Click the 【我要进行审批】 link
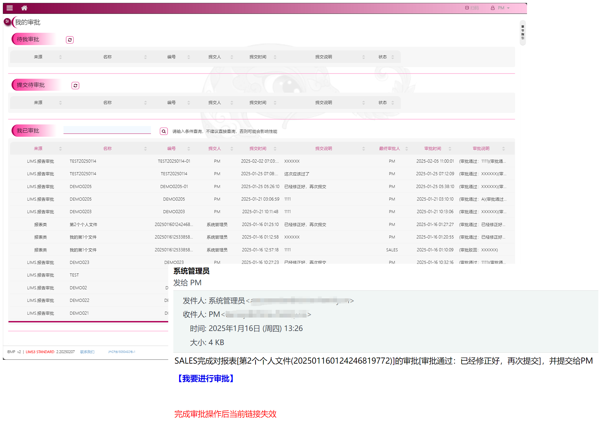 [206, 379]
